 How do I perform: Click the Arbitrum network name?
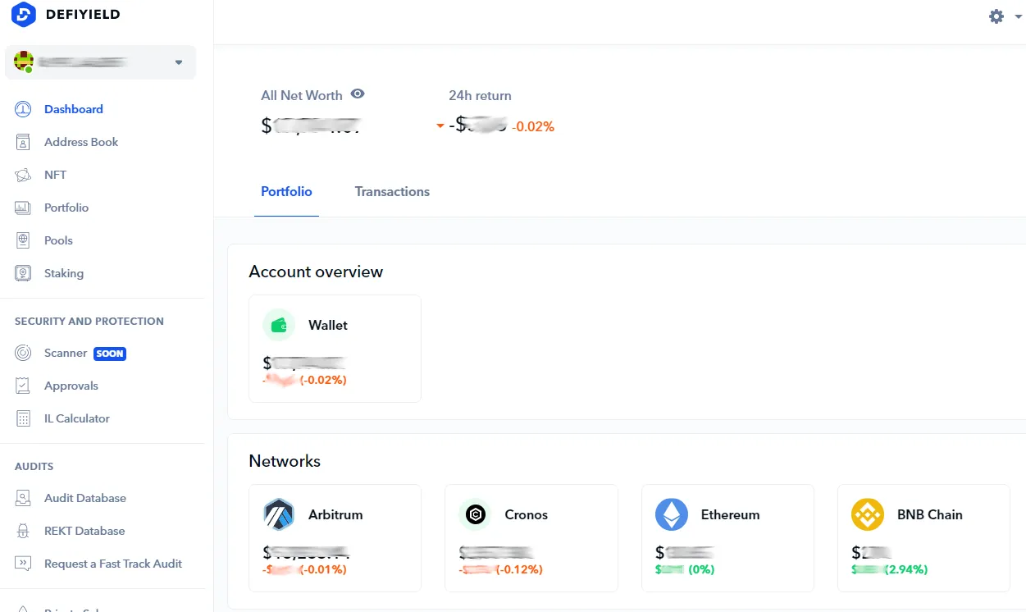(335, 514)
